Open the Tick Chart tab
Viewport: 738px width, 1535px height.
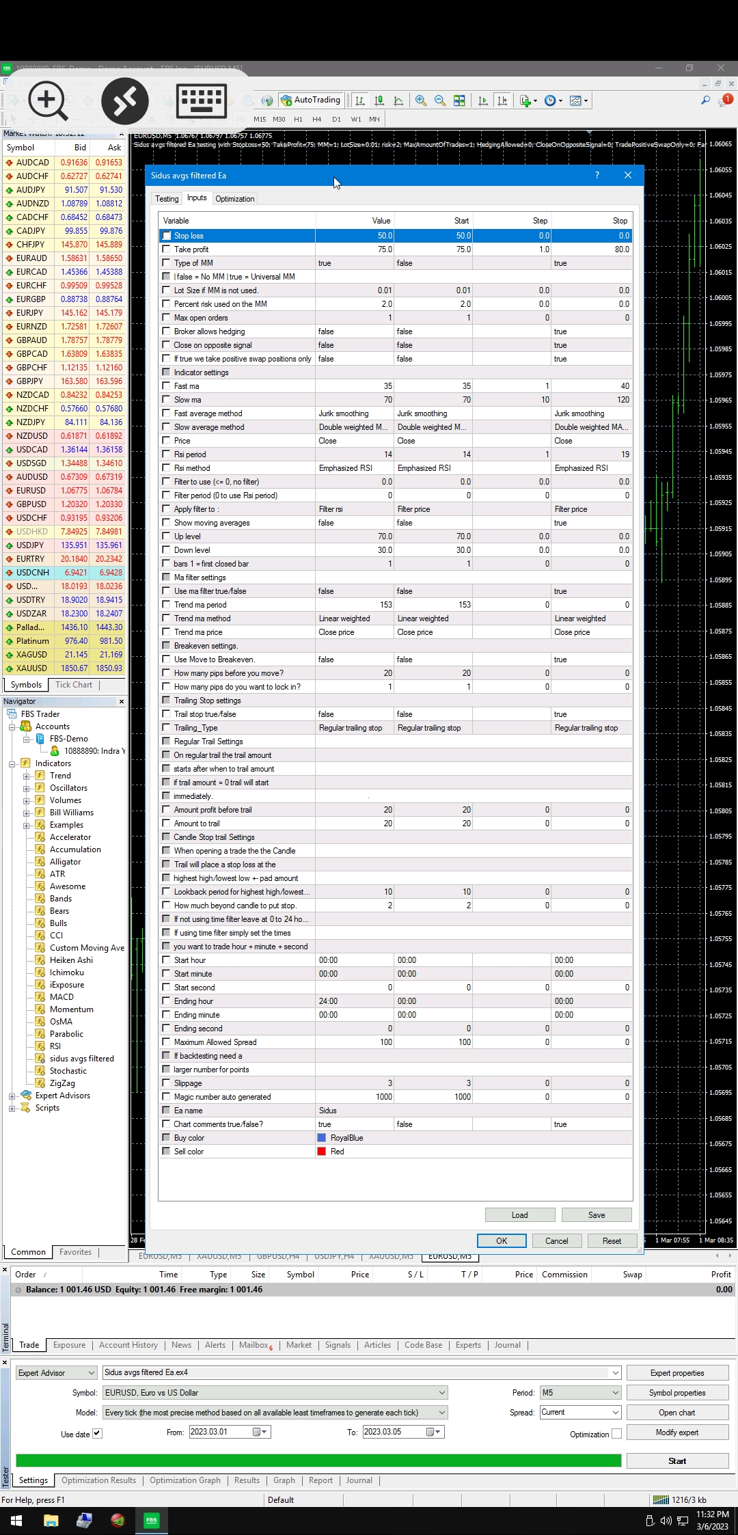point(73,685)
